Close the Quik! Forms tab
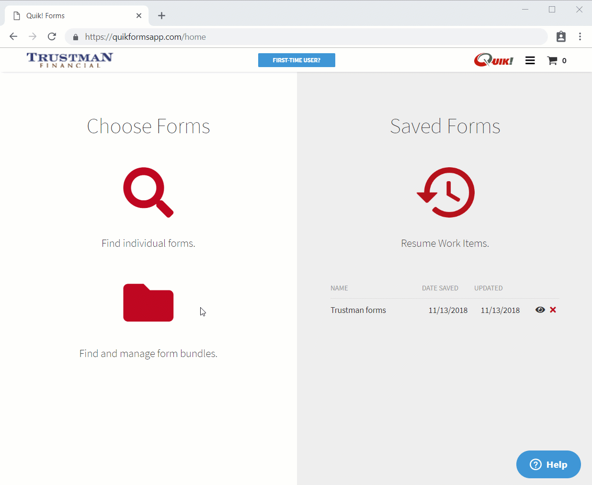 [139, 16]
